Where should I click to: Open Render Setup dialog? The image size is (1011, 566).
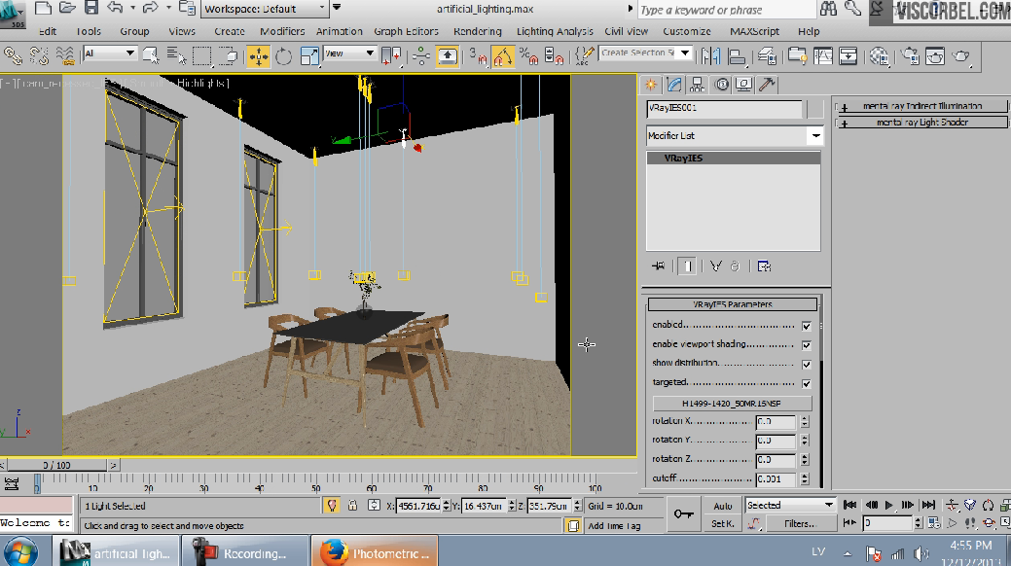pyautogui.click(x=911, y=56)
